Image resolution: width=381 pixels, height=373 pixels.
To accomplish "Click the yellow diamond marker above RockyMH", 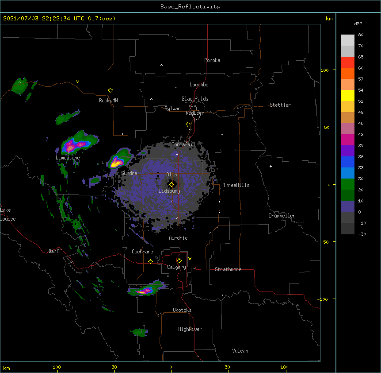I will click(110, 90).
